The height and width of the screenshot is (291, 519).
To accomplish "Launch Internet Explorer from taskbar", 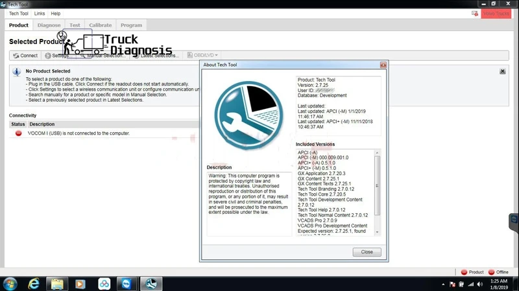I will point(34,284).
